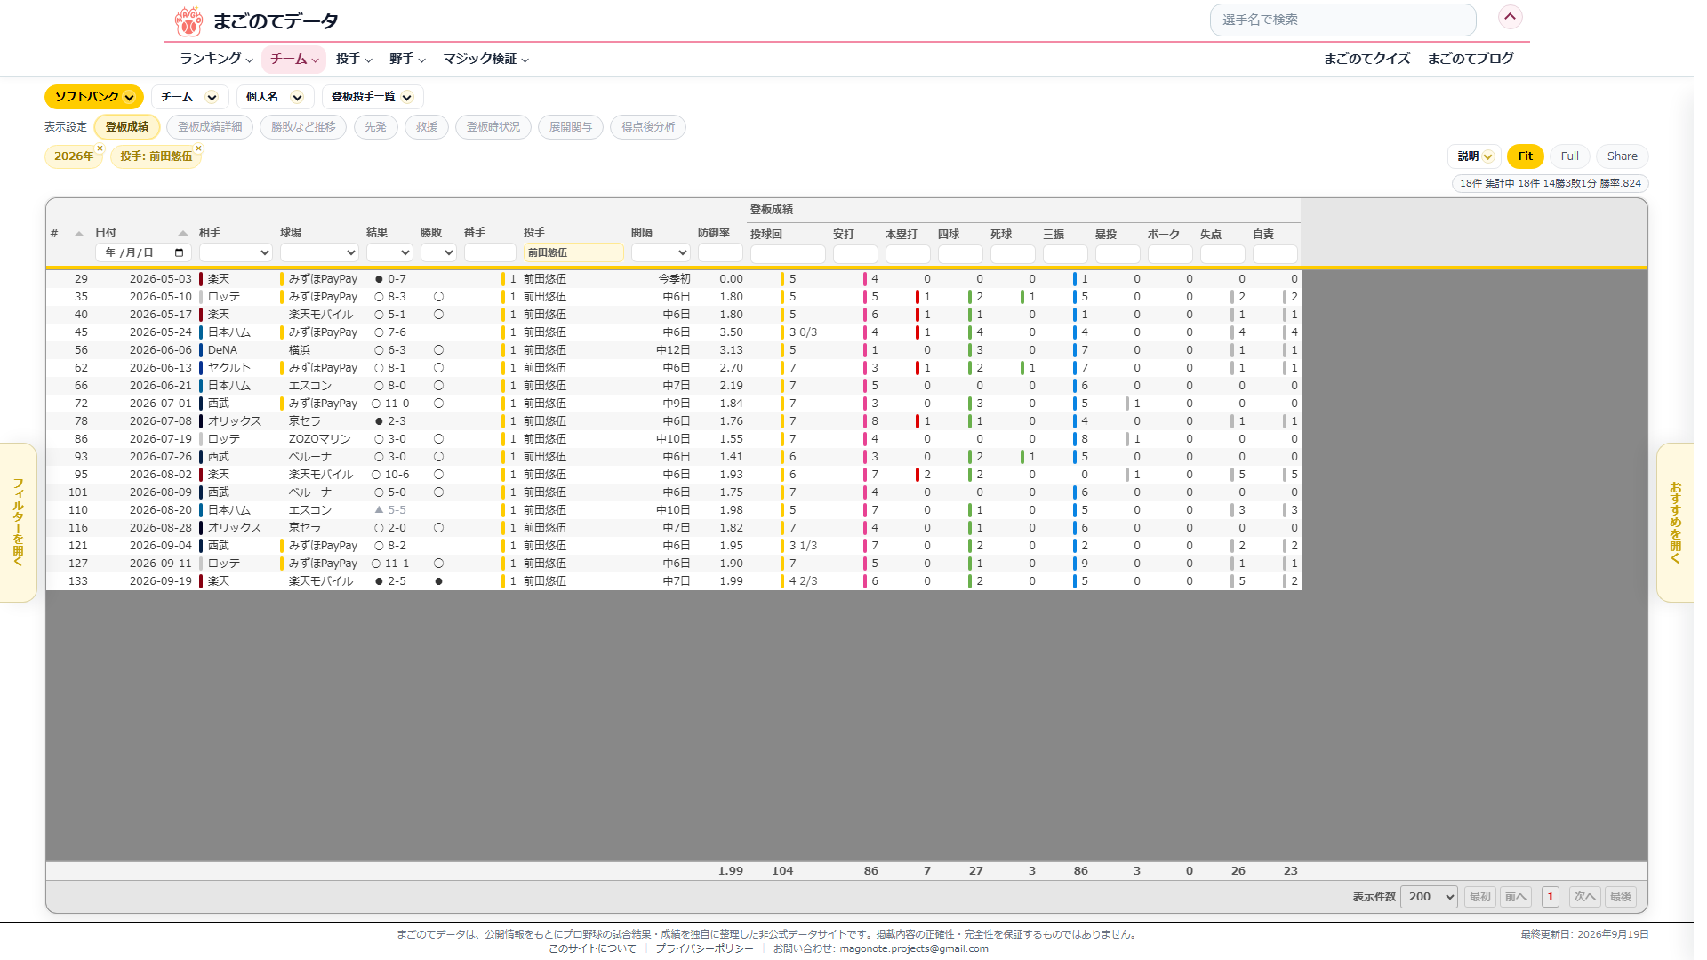Remove the 投手: 前田悠伍 filter chip
Image resolution: width=1707 pixels, height=960 pixels.
click(x=198, y=148)
